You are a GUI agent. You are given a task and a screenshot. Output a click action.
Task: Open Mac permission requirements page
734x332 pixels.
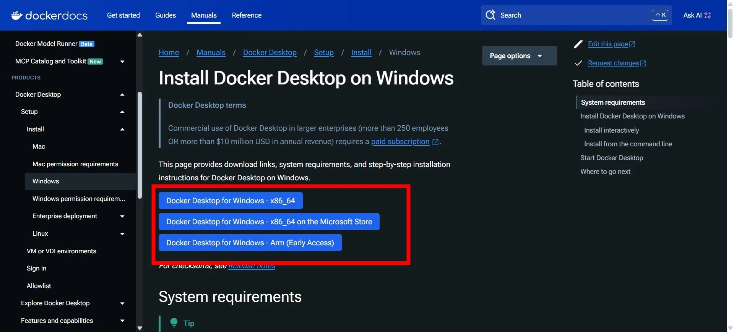pos(75,164)
